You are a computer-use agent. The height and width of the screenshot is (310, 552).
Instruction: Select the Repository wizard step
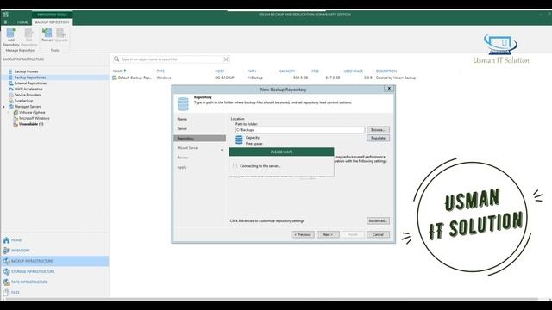199,139
